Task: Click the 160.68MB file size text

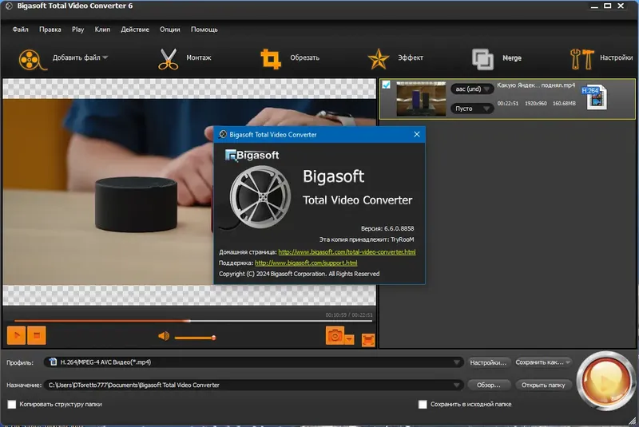Action: tap(564, 104)
